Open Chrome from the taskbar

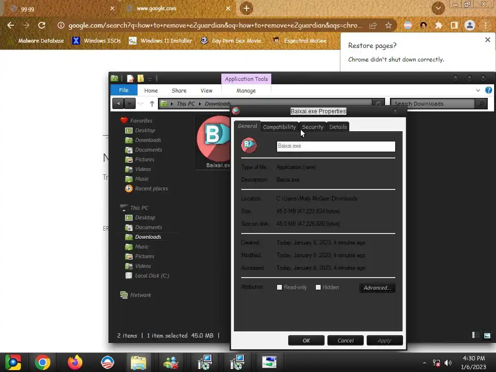click(x=43, y=362)
